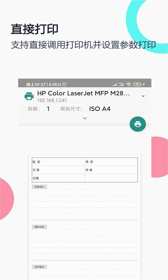Tap the cellular signal bars icon
The image size is (168, 280).
(x=115, y=84)
